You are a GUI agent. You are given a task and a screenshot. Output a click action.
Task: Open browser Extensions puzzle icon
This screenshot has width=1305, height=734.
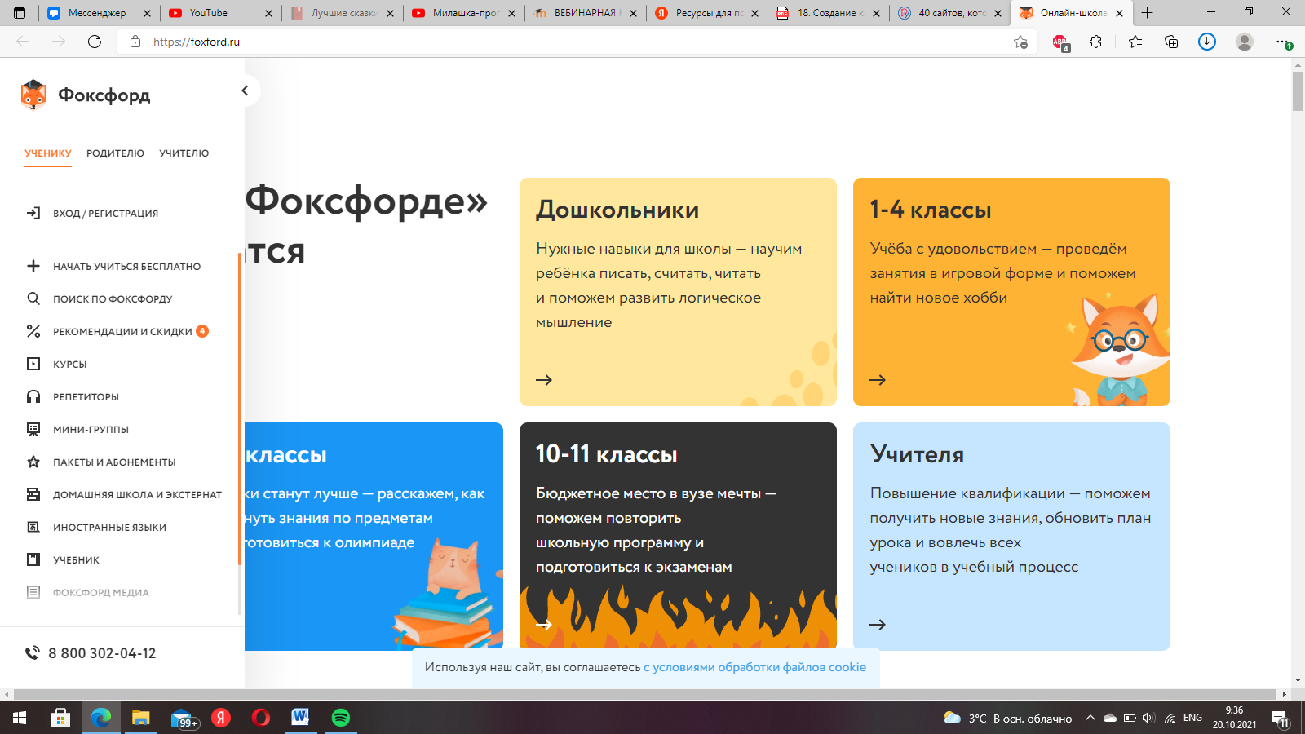pyautogui.click(x=1095, y=42)
